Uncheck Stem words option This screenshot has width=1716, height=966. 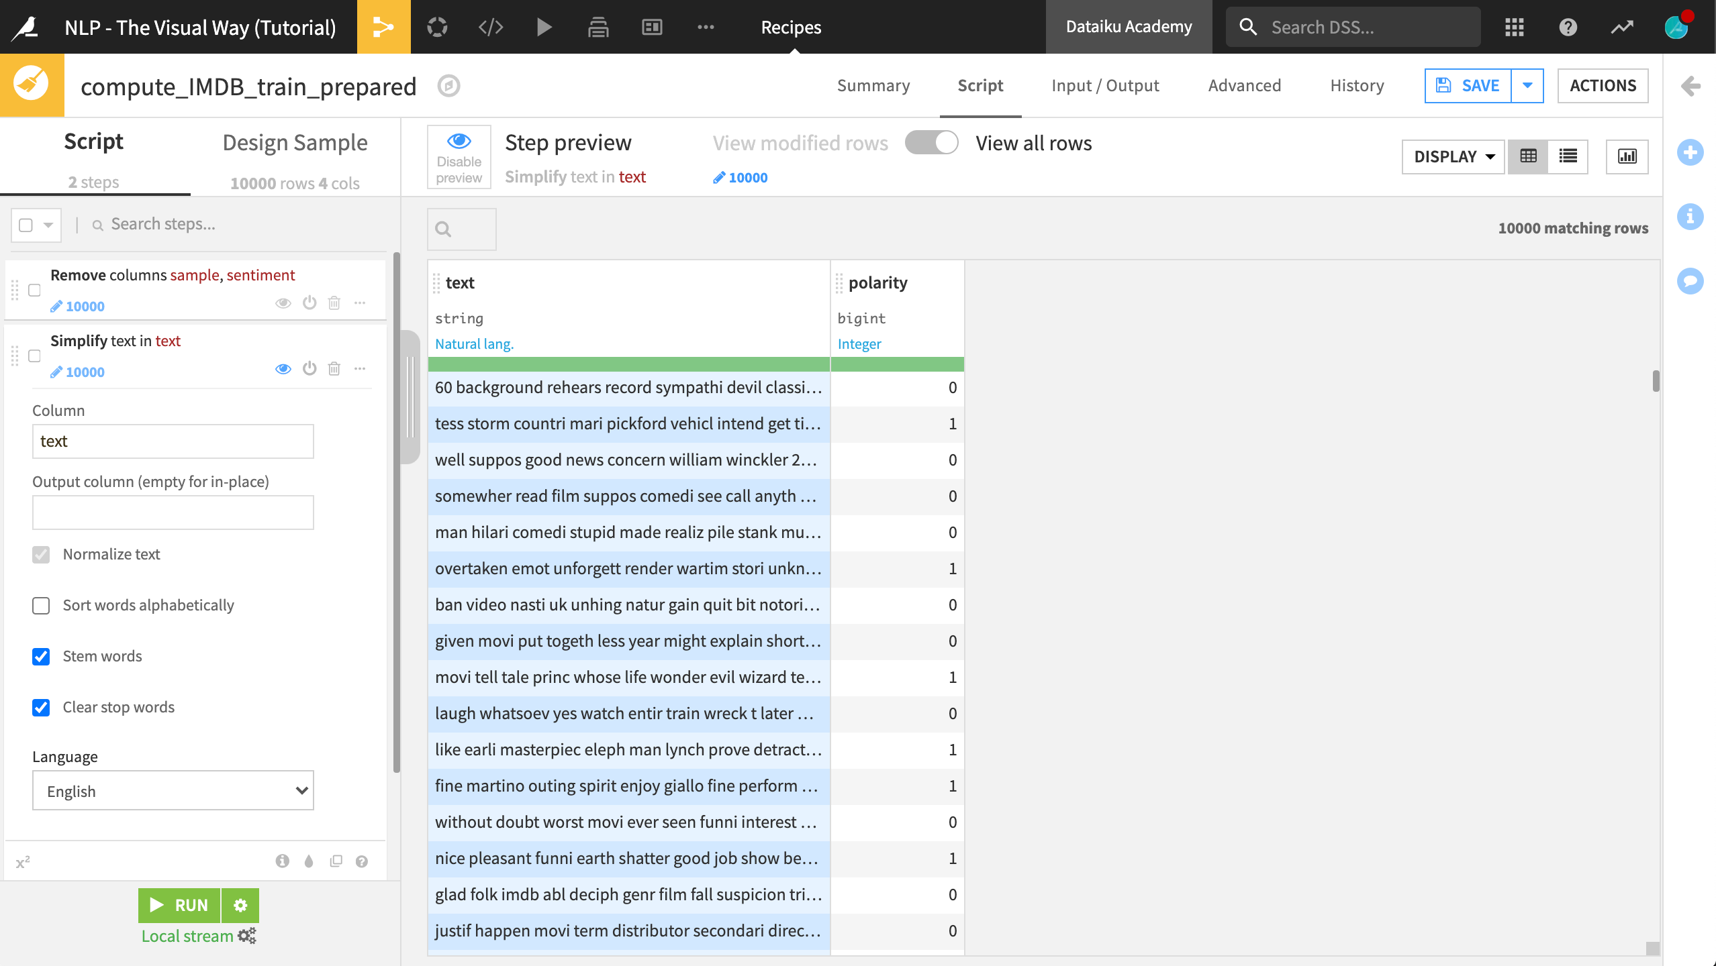tap(41, 657)
